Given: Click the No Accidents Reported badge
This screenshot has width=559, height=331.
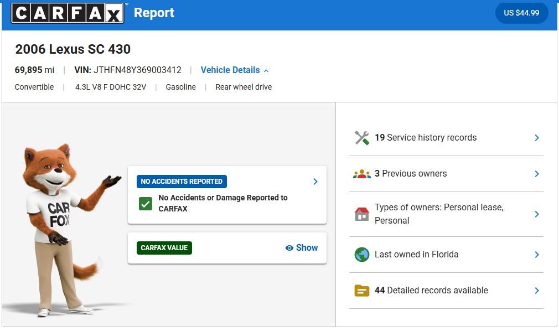Looking at the screenshot, I should [182, 182].
